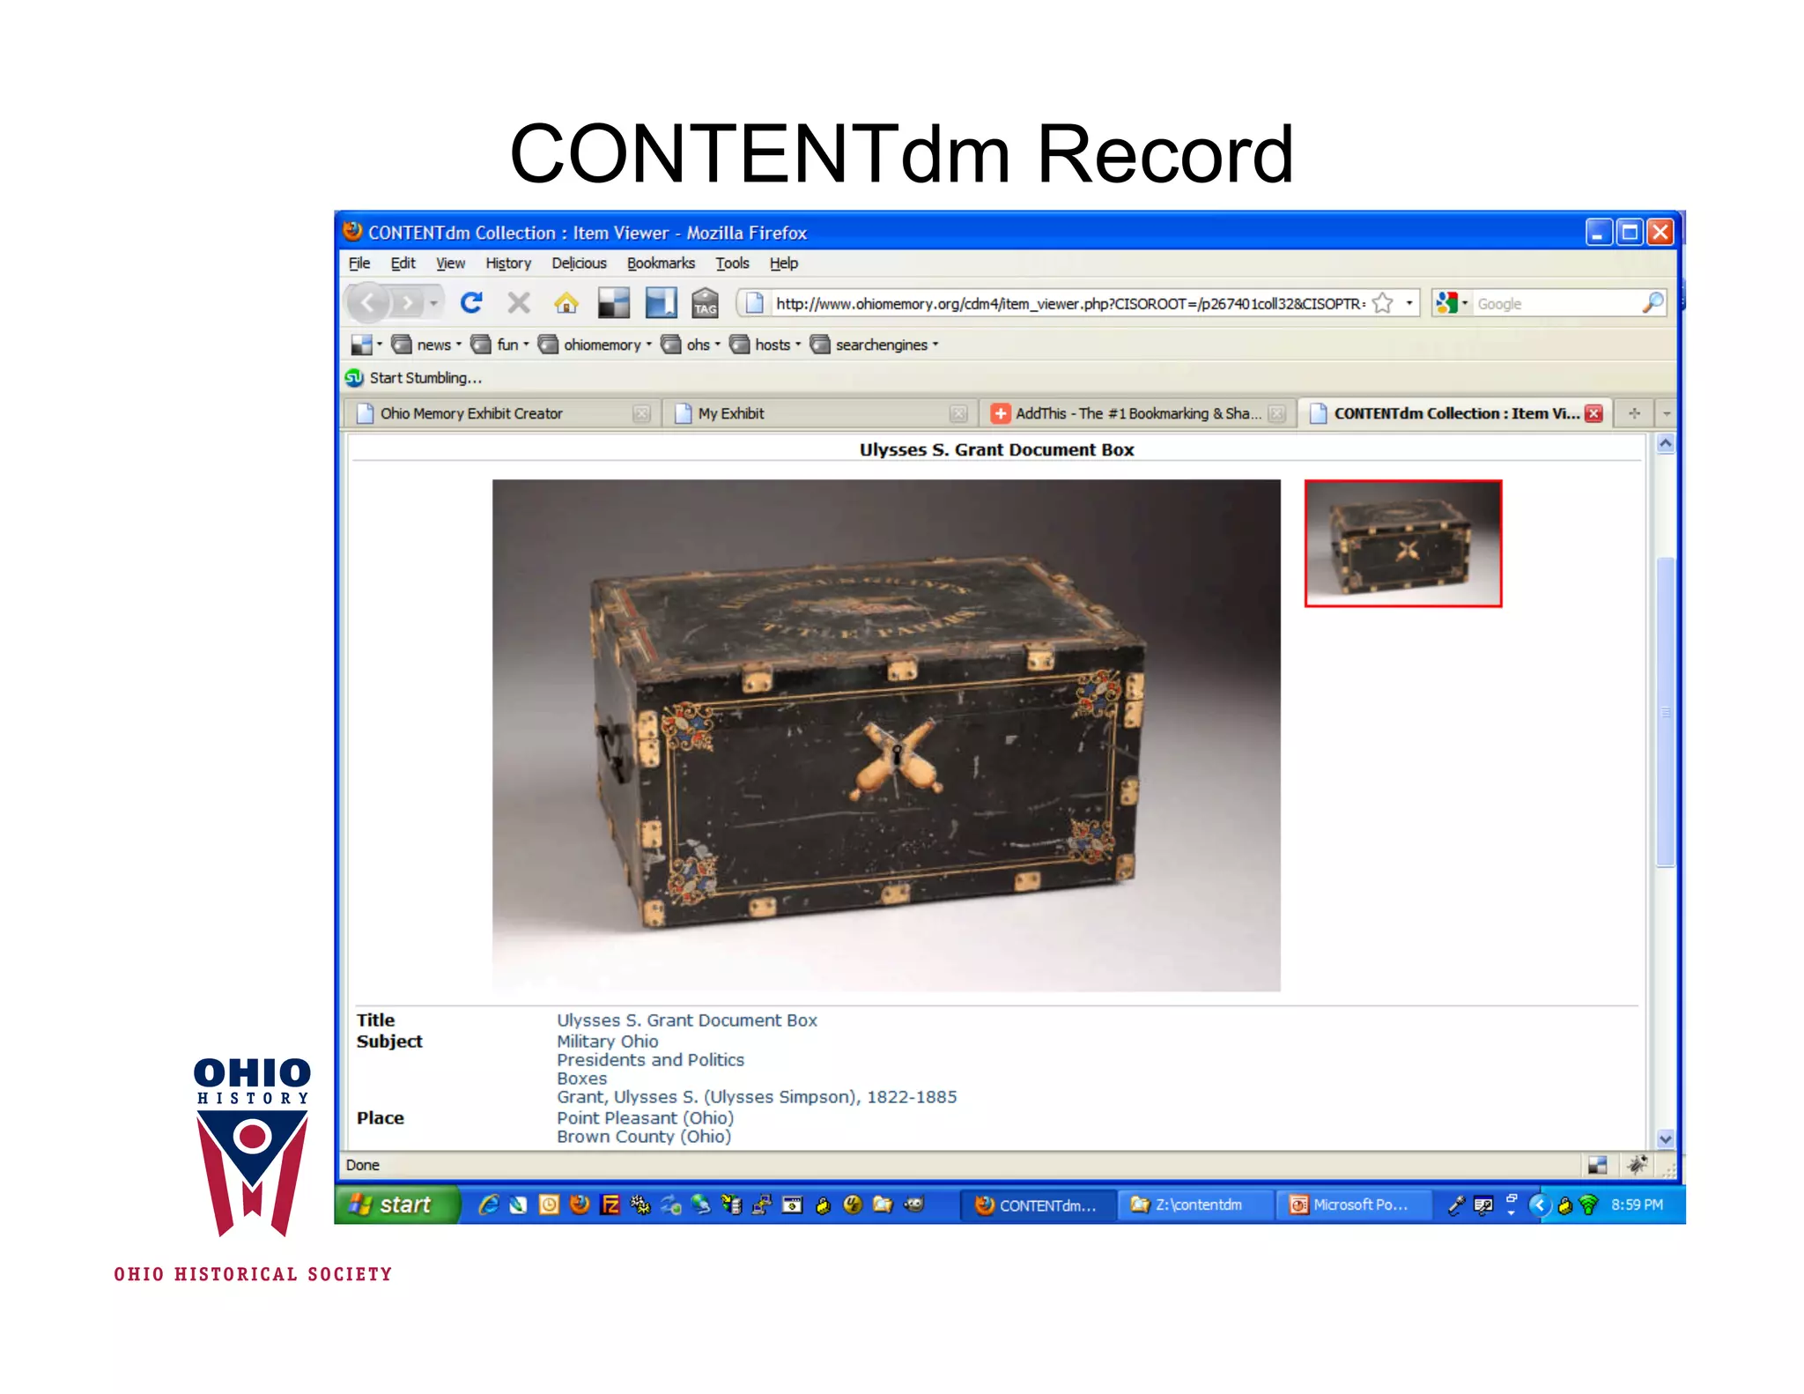Open the Delicious menu

(x=579, y=263)
